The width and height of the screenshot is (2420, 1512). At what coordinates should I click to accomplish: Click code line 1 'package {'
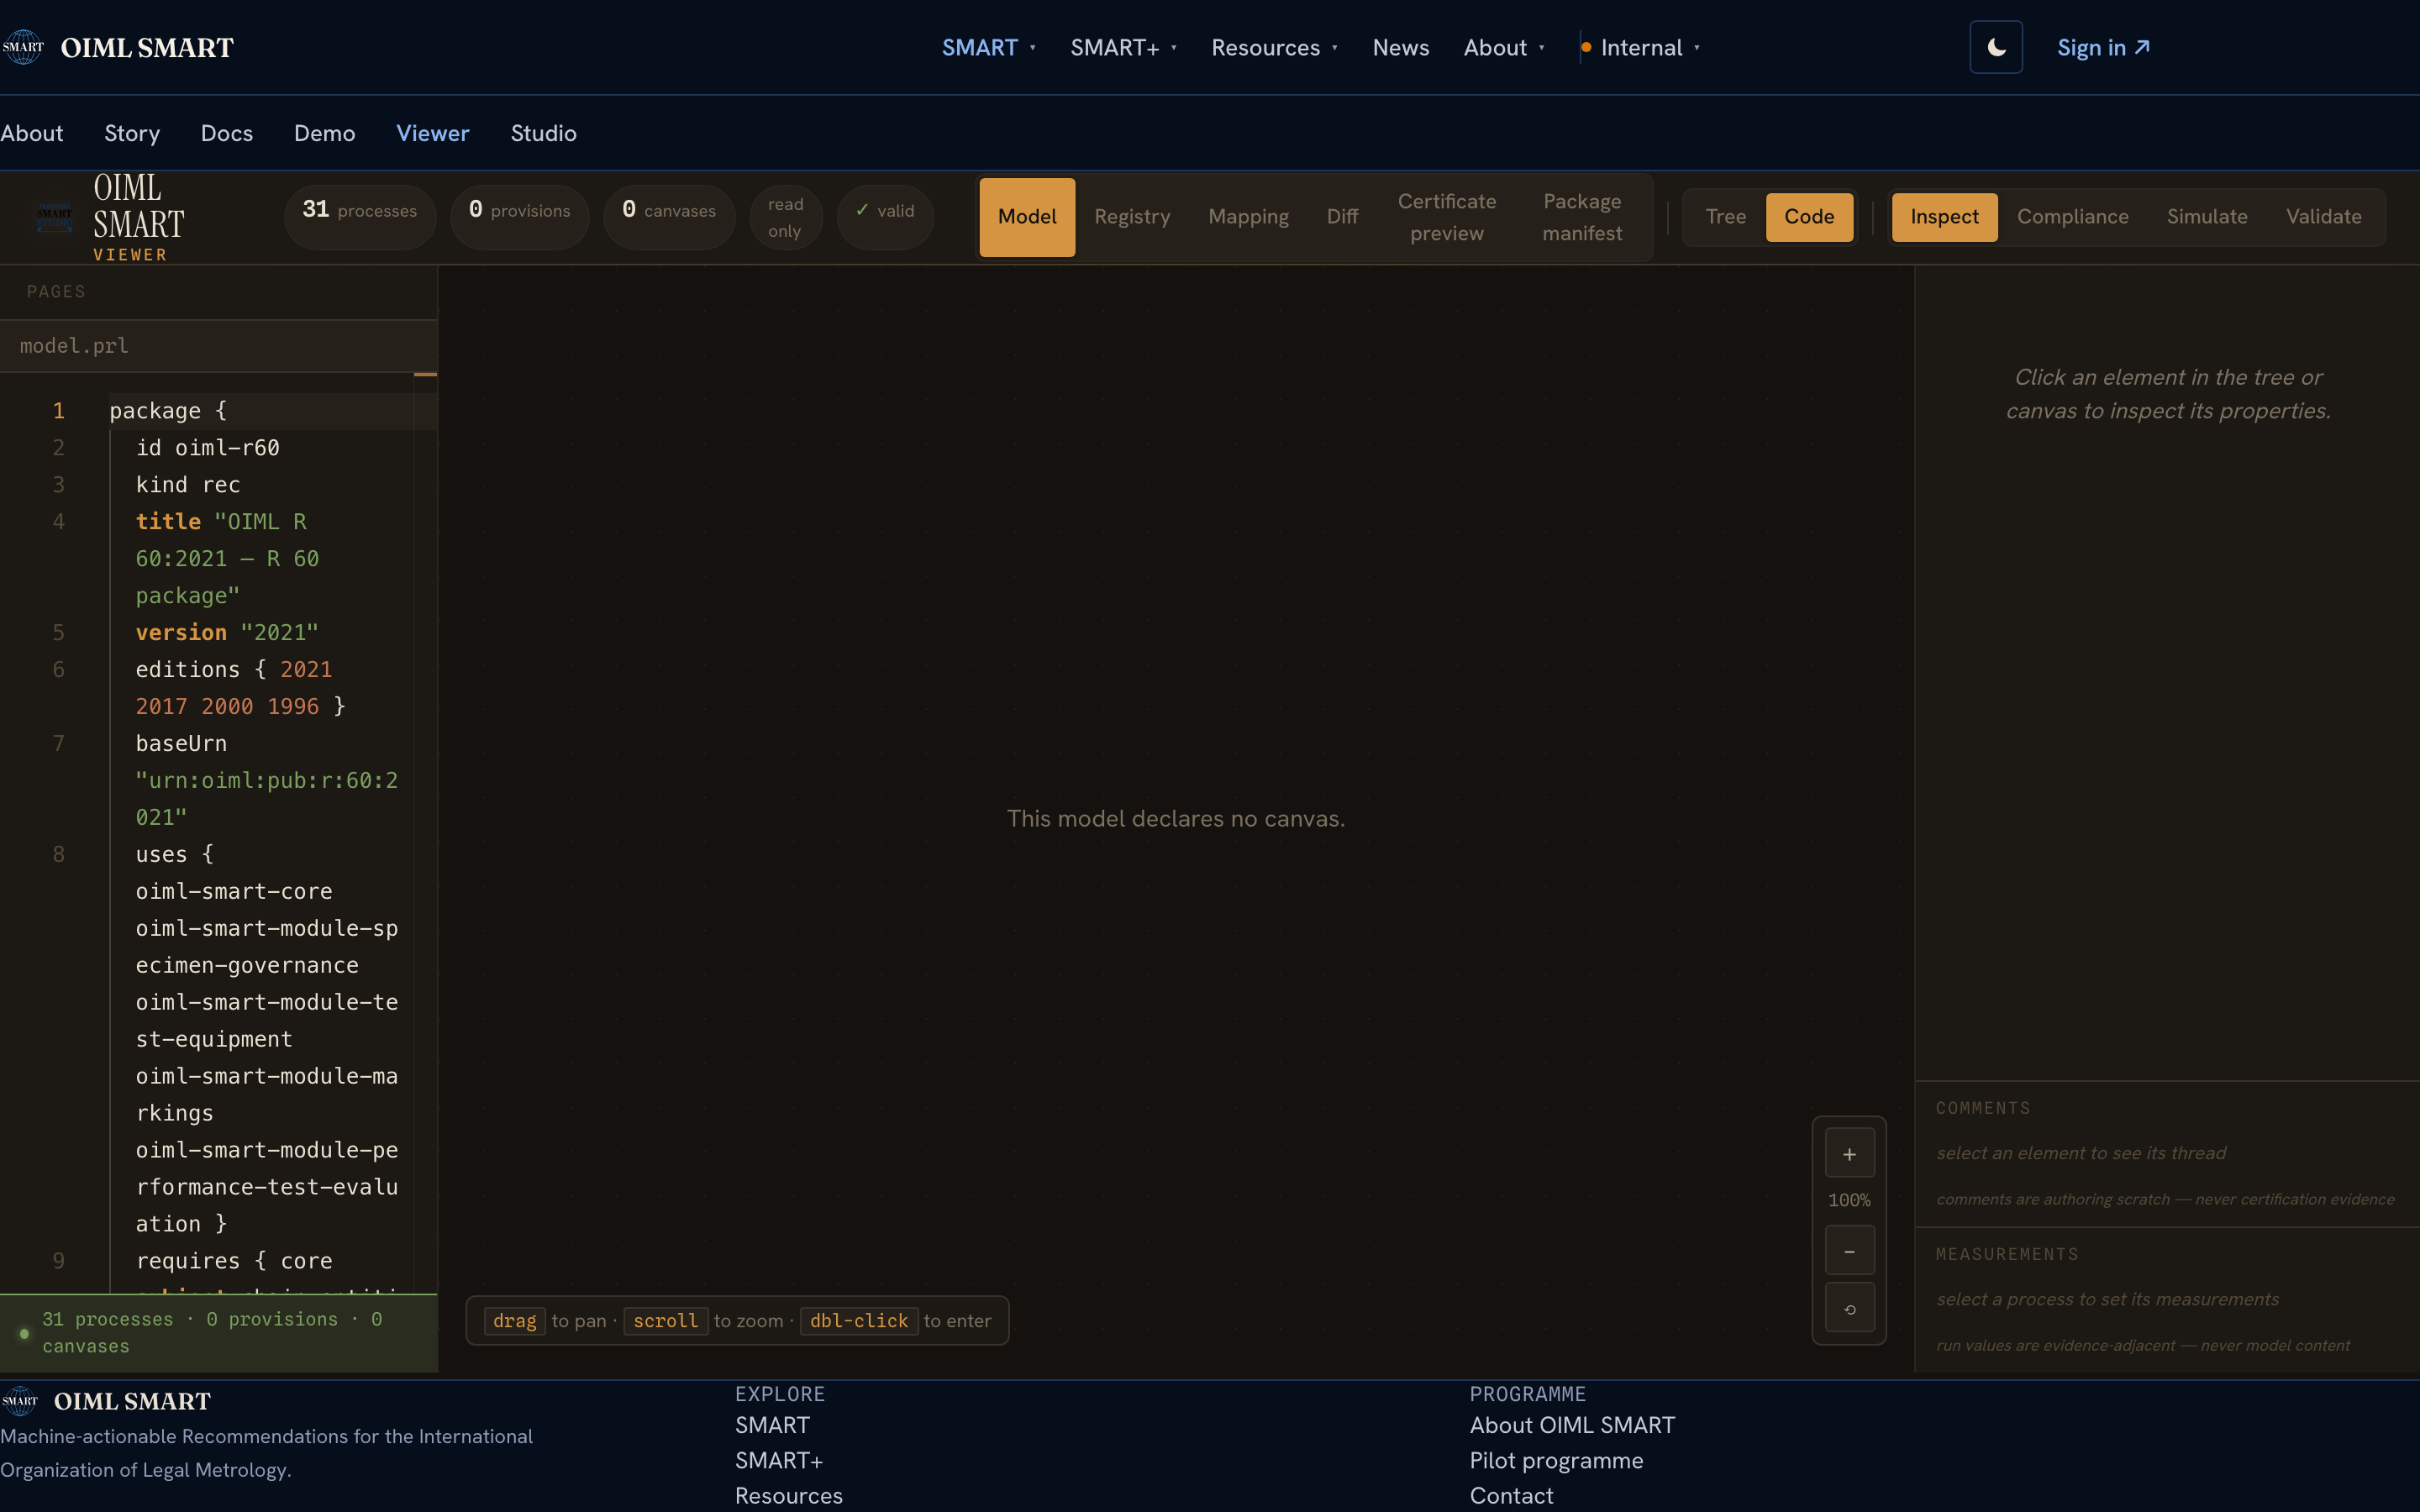click(x=168, y=411)
